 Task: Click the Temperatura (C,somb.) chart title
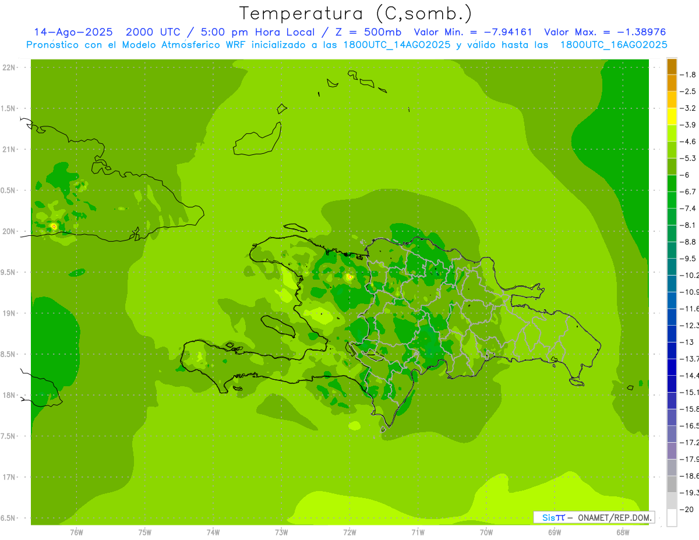pyautogui.click(x=355, y=13)
